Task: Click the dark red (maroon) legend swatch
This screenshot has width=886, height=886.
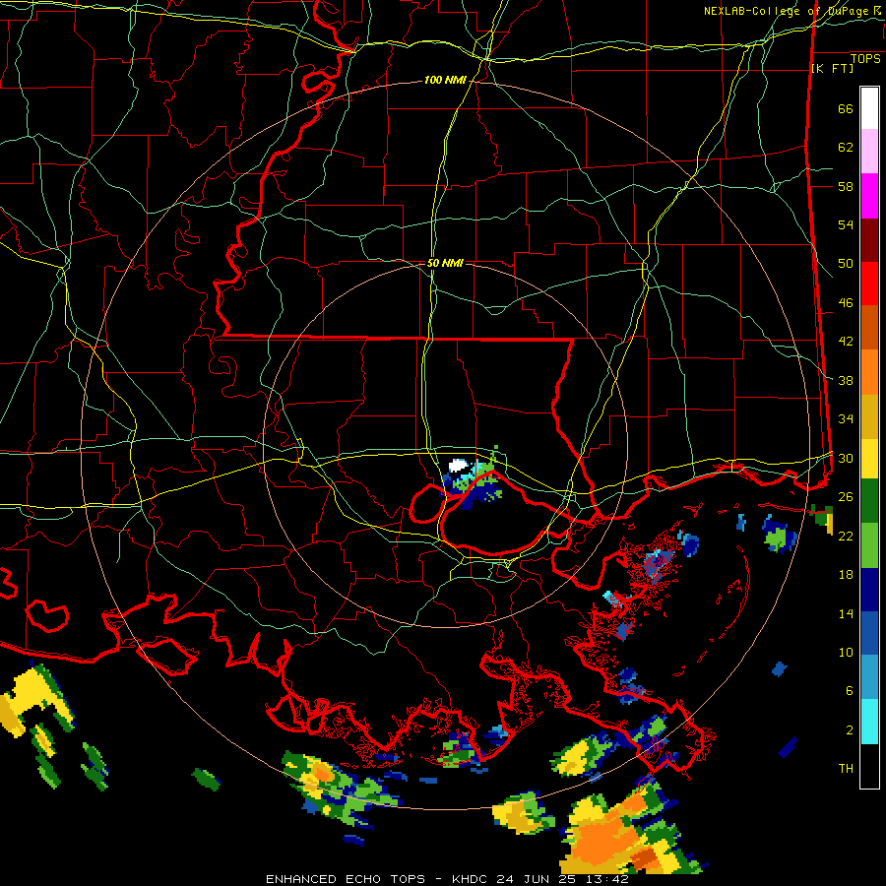Action: [869, 241]
